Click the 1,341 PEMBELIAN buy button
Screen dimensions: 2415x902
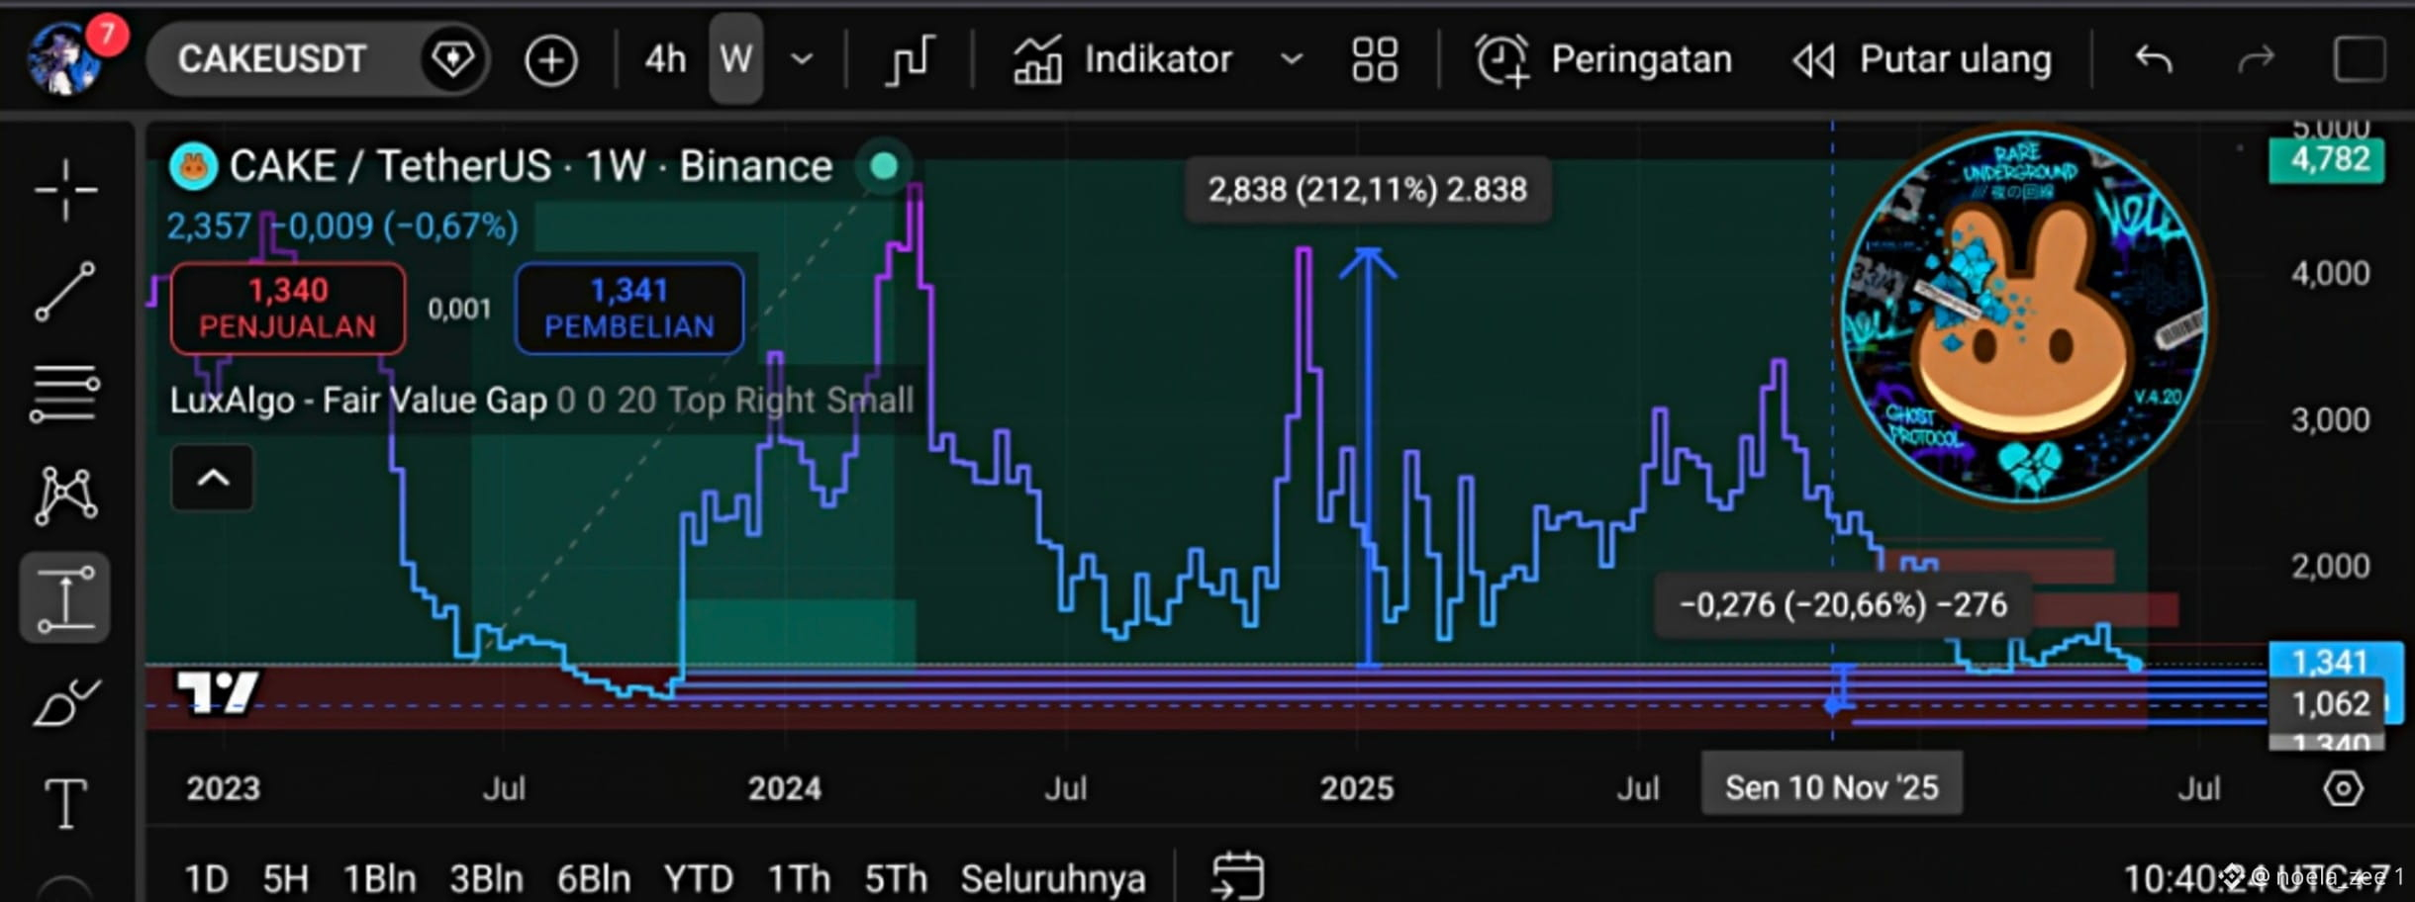coord(629,309)
